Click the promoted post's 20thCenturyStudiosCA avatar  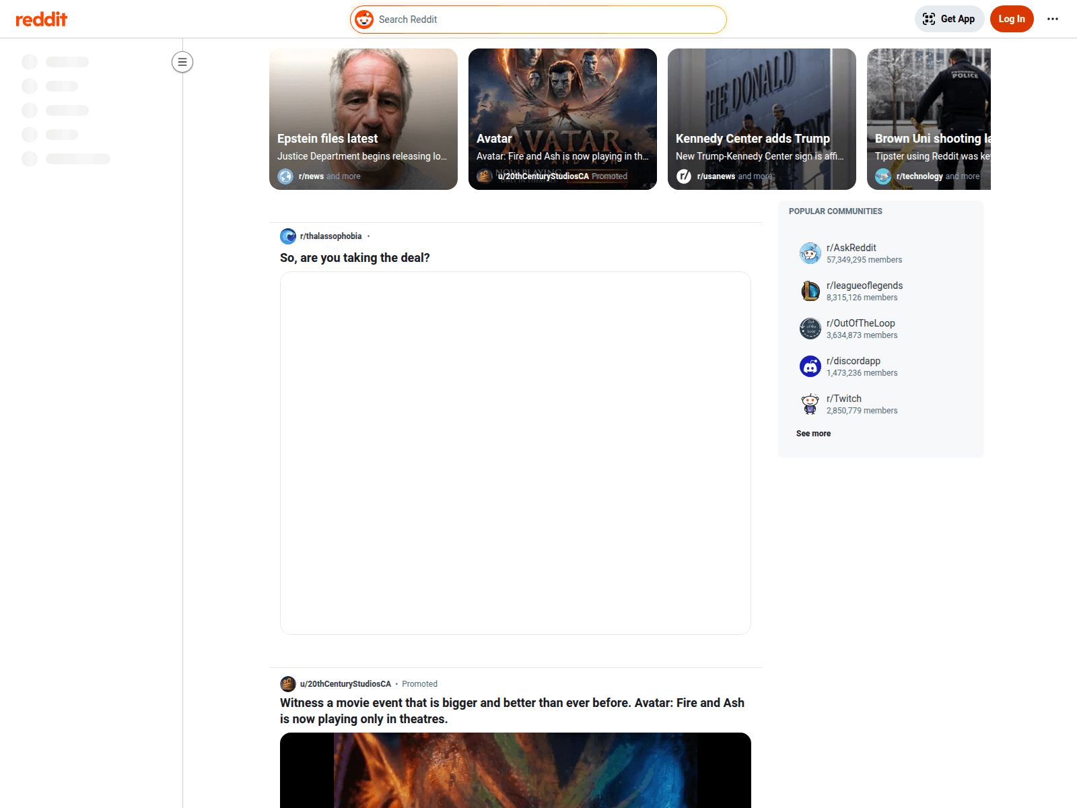(288, 684)
